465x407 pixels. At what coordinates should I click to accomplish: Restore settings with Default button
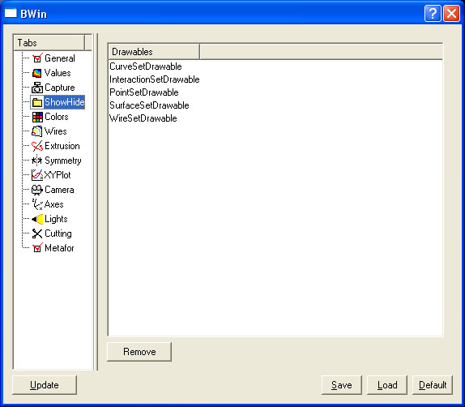[x=433, y=385]
